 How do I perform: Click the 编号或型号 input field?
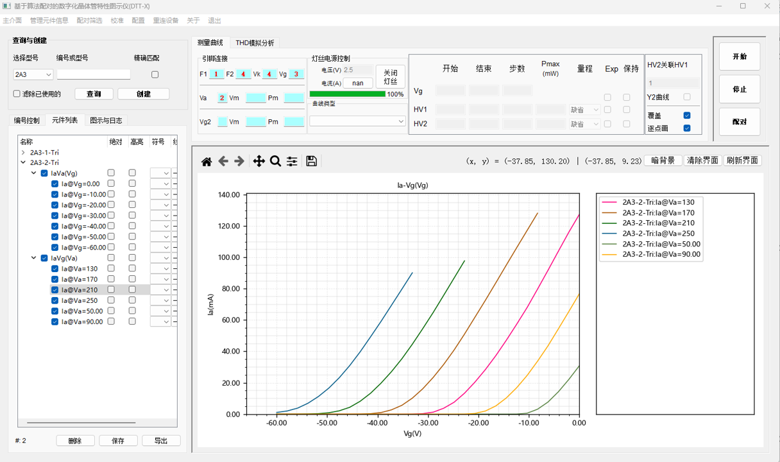click(x=94, y=75)
